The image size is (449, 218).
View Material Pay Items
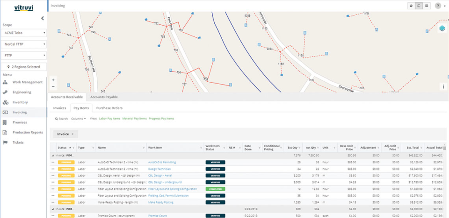point(134,118)
